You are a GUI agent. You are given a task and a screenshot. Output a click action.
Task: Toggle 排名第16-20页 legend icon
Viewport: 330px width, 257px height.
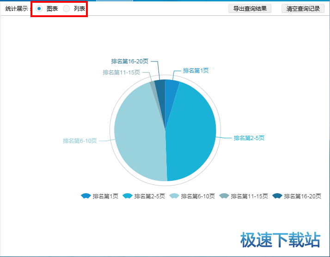pyautogui.click(x=277, y=196)
